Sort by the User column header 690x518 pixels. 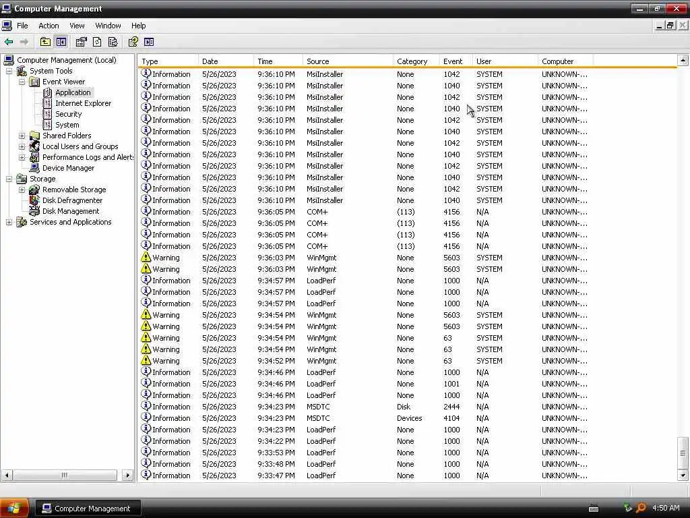click(505, 61)
